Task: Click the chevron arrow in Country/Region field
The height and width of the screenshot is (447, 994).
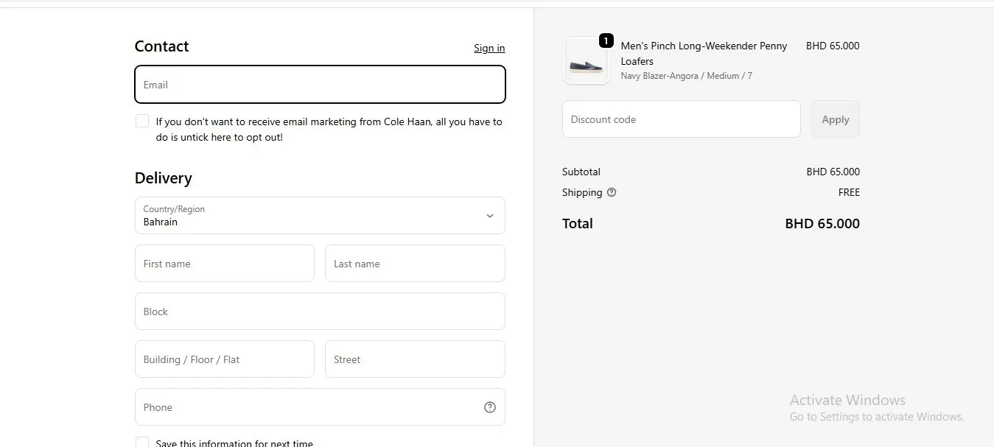Action: (490, 216)
